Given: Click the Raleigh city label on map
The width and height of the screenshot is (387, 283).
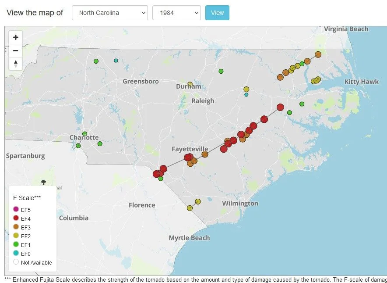Looking at the screenshot, I should point(203,101).
